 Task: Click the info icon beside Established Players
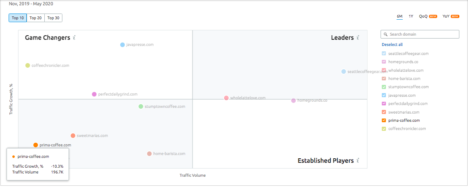358,161
